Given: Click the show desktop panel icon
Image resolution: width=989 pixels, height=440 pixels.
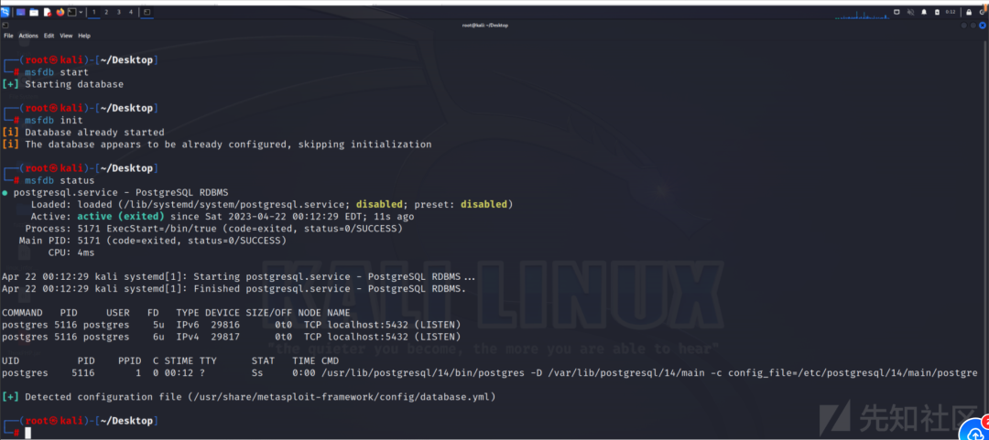Looking at the screenshot, I should pyautogui.click(x=21, y=12).
